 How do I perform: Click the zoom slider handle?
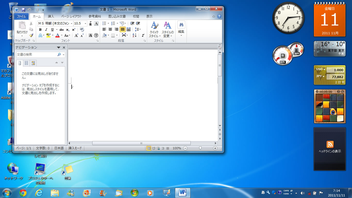pos(200,148)
